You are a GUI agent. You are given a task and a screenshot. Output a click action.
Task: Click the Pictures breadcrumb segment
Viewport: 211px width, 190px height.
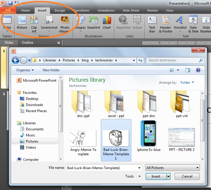(69, 60)
